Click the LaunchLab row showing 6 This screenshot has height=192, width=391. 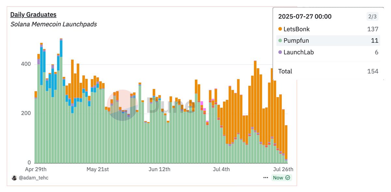pos(328,52)
